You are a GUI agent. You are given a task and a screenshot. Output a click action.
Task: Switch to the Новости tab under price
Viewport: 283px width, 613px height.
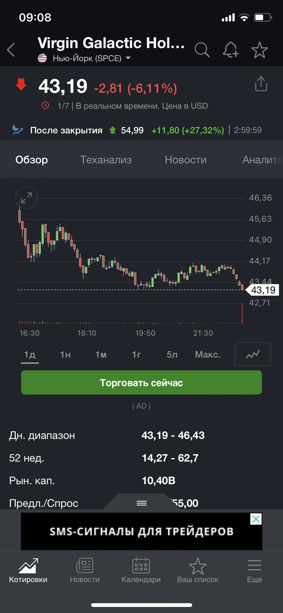pyautogui.click(x=186, y=160)
